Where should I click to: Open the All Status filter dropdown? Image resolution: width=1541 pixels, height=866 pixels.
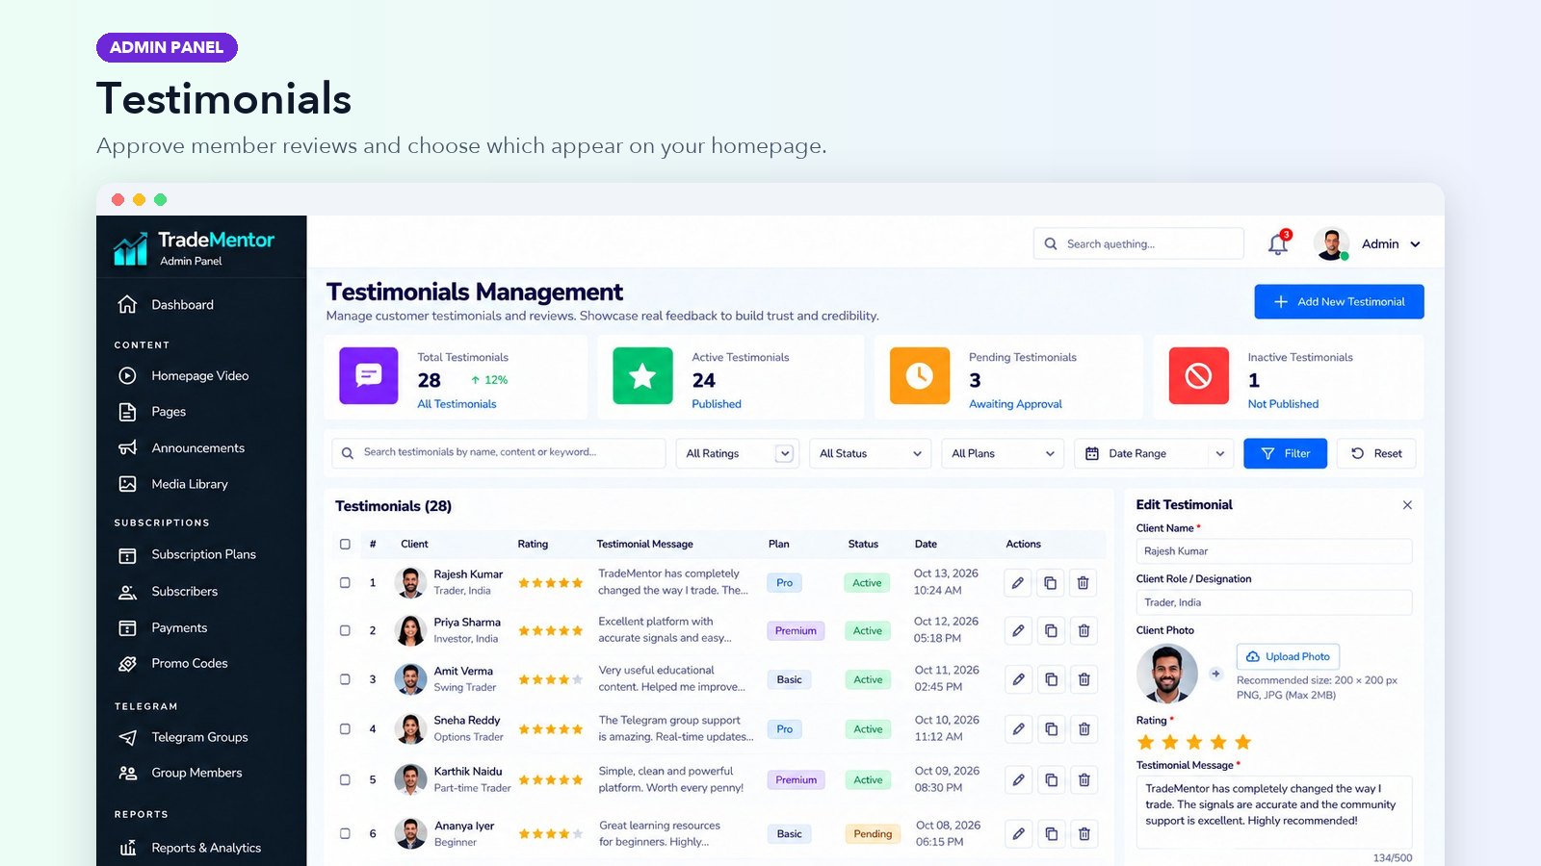(x=870, y=453)
